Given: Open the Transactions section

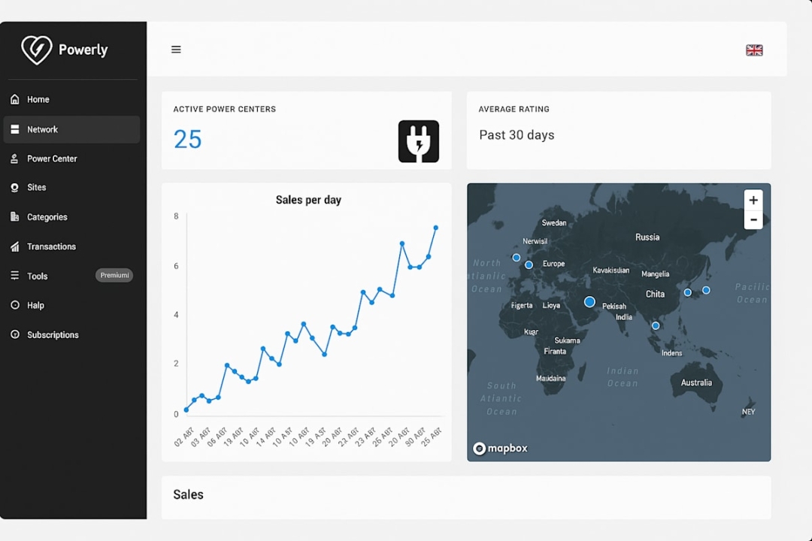Looking at the screenshot, I should (71, 246).
